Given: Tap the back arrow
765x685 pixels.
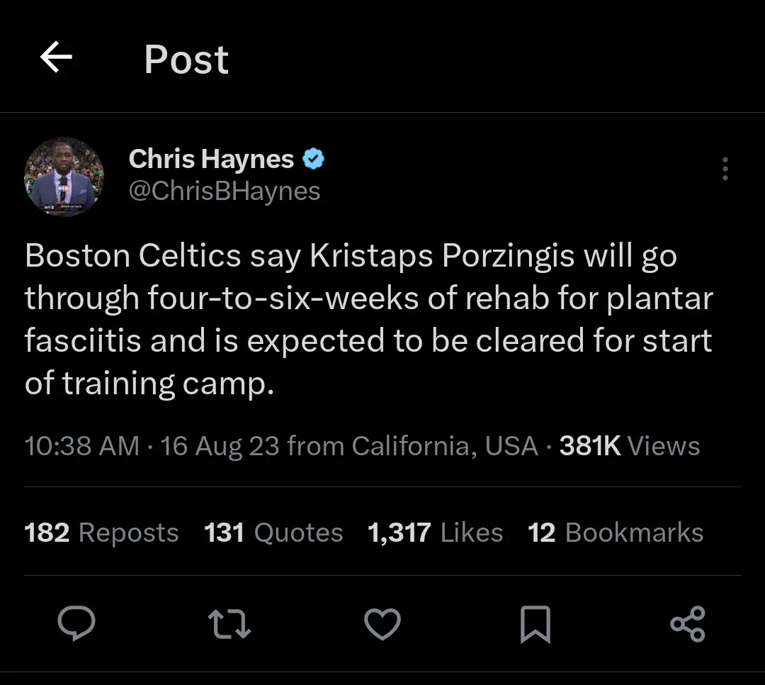Looking at the screenshot, I should click(x=56, y=57).
